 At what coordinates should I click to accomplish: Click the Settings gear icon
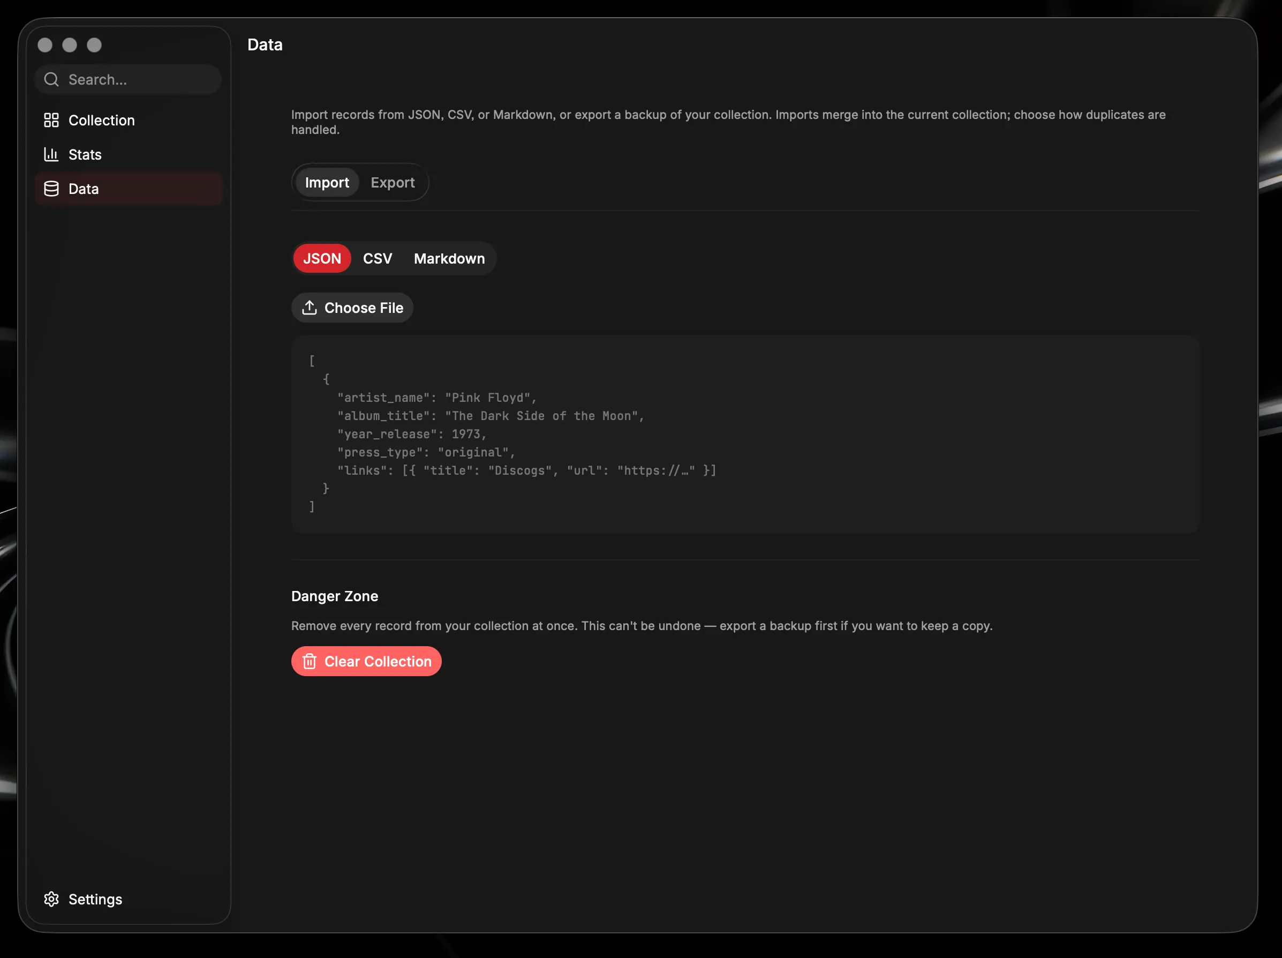pyautogui.click(x=51, y=899)
